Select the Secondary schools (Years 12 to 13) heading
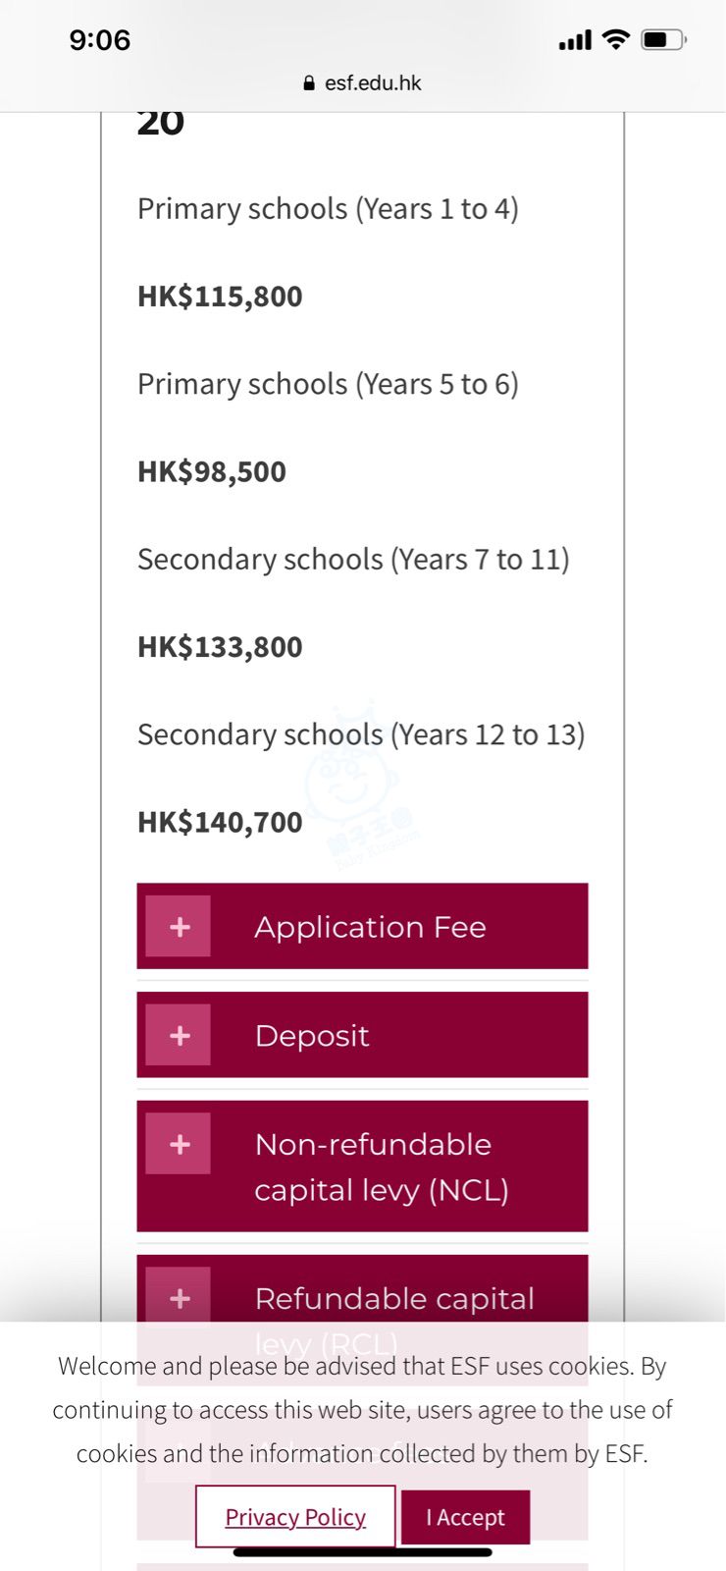 tap(361, 734)
